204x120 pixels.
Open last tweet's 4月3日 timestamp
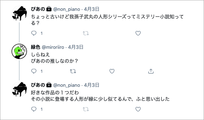pyautogui.click(x=92, y=85)
